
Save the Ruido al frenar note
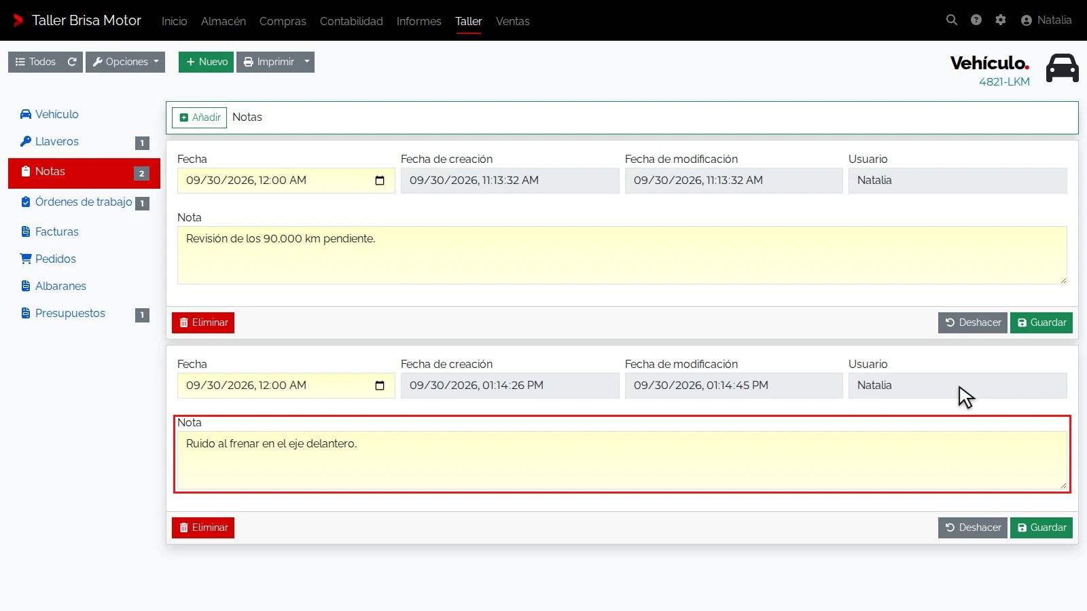[1041, 527]
